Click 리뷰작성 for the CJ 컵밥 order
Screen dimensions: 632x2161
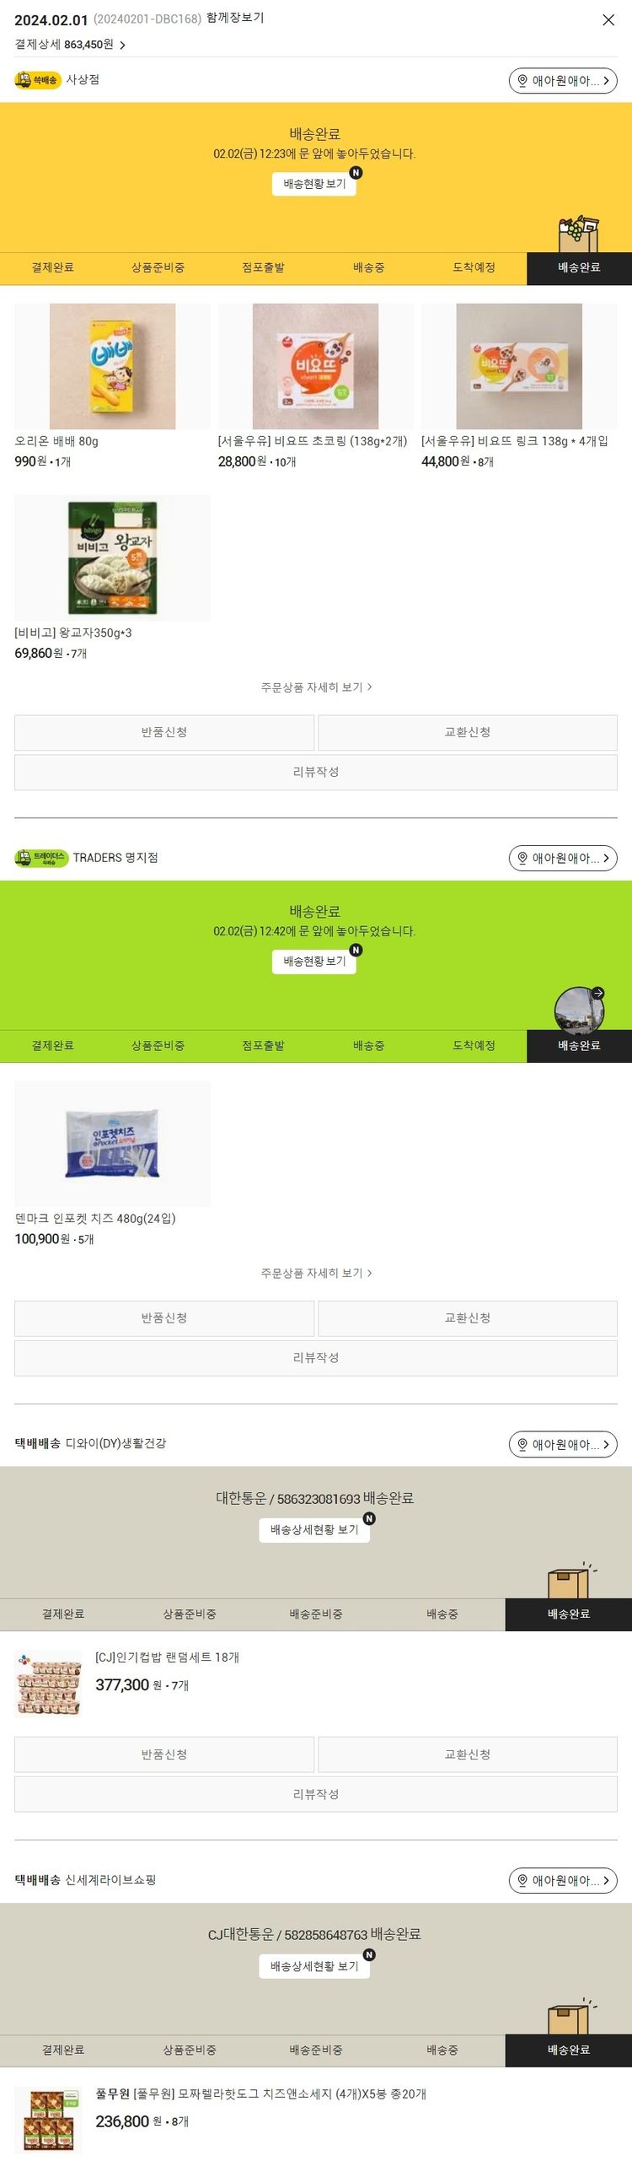point(316,1794)
